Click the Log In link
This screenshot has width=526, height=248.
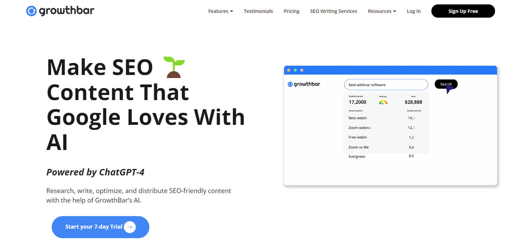[x=414, y=11]
